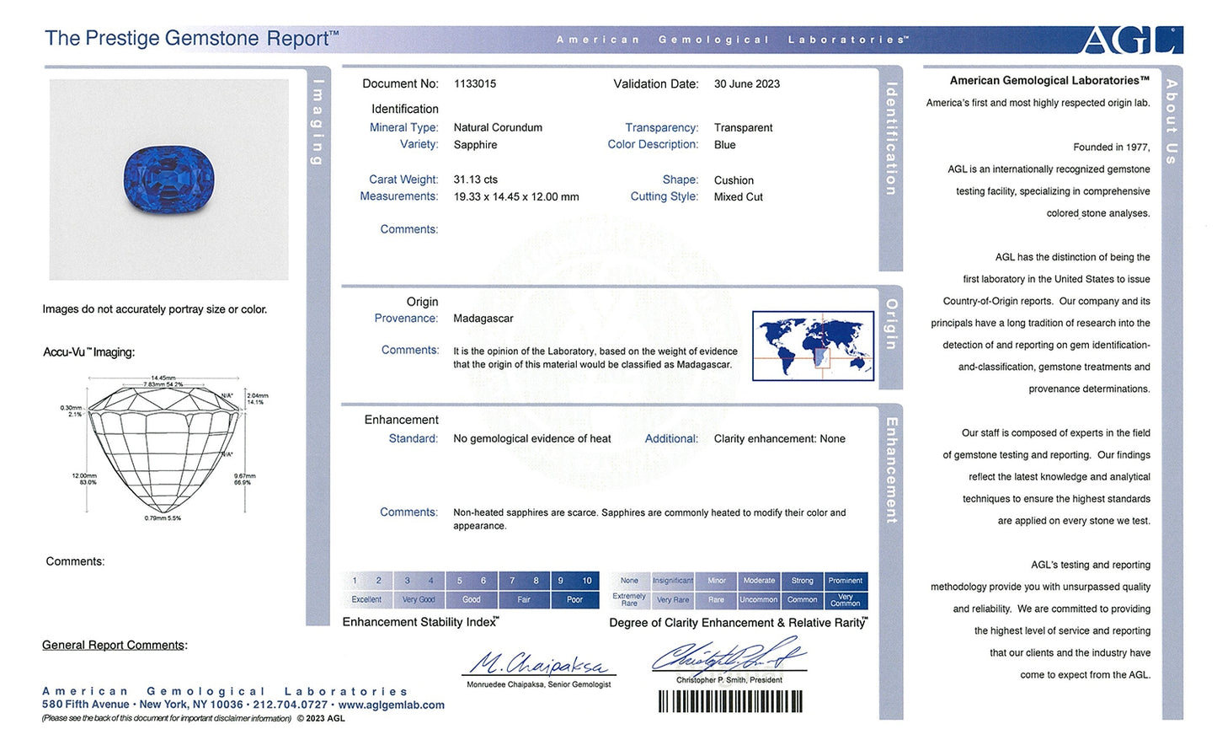Click the Excellent stability rating cell

(x=366, y=600)
